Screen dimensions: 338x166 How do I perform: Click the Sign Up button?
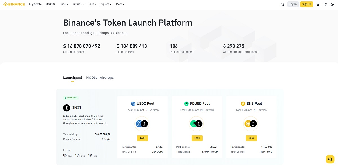tap(306, 4)
